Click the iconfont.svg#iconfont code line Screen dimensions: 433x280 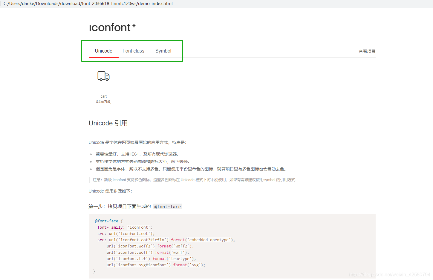pos(156,265)
